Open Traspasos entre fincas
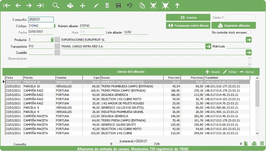 pos(188,26)
